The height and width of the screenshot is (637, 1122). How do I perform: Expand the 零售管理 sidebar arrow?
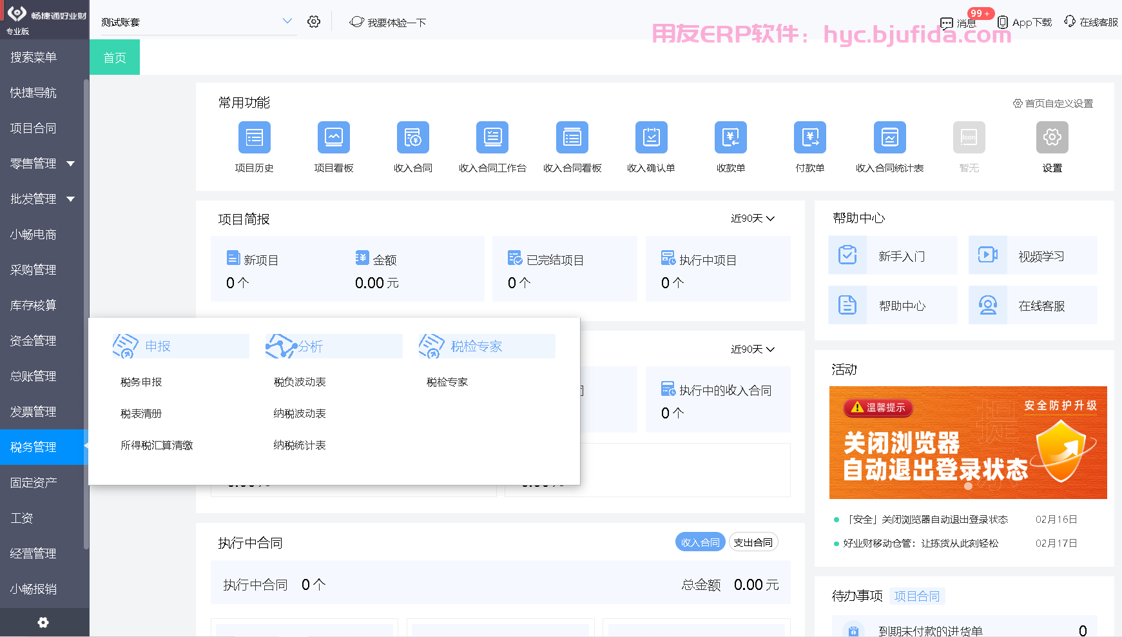point(71,164)
